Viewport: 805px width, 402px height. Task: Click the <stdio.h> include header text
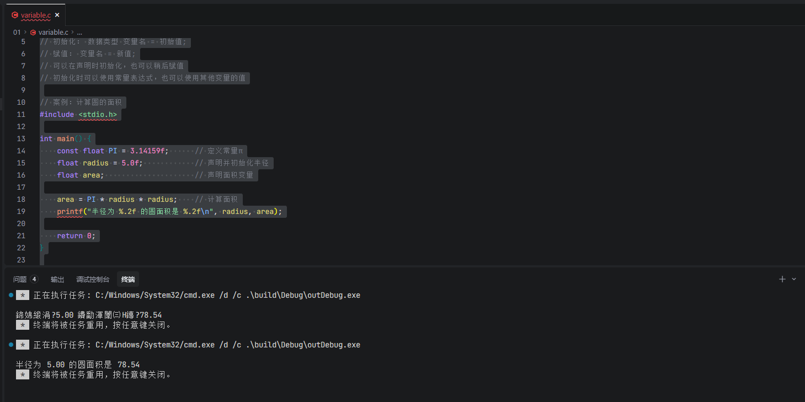point(98,114)
